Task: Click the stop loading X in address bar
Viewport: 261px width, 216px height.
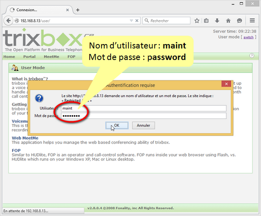Action: click(137, 21)
